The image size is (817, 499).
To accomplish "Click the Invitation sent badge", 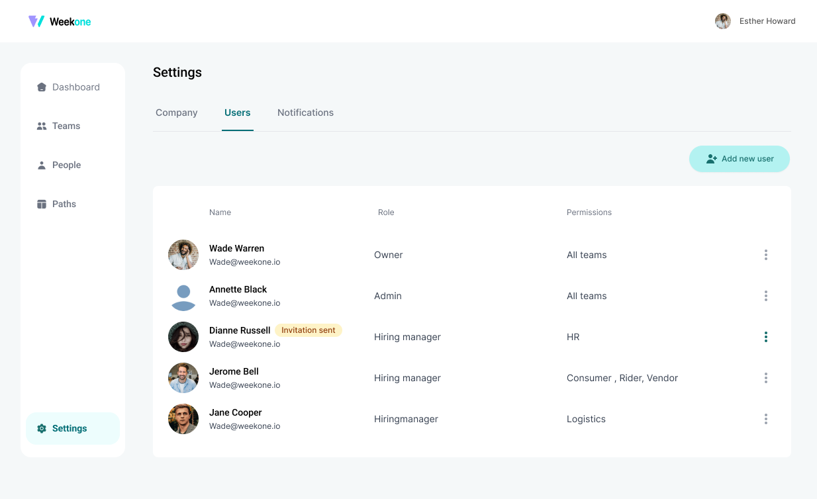I will pos(309,330).
